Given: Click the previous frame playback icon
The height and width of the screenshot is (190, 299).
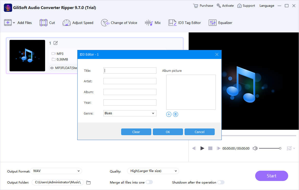Looking at the screenshot, I should [x=194, y=148].
